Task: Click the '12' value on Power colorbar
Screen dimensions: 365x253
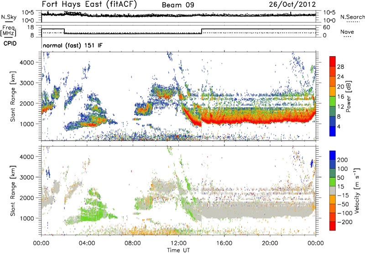Action: pos(340,106)
